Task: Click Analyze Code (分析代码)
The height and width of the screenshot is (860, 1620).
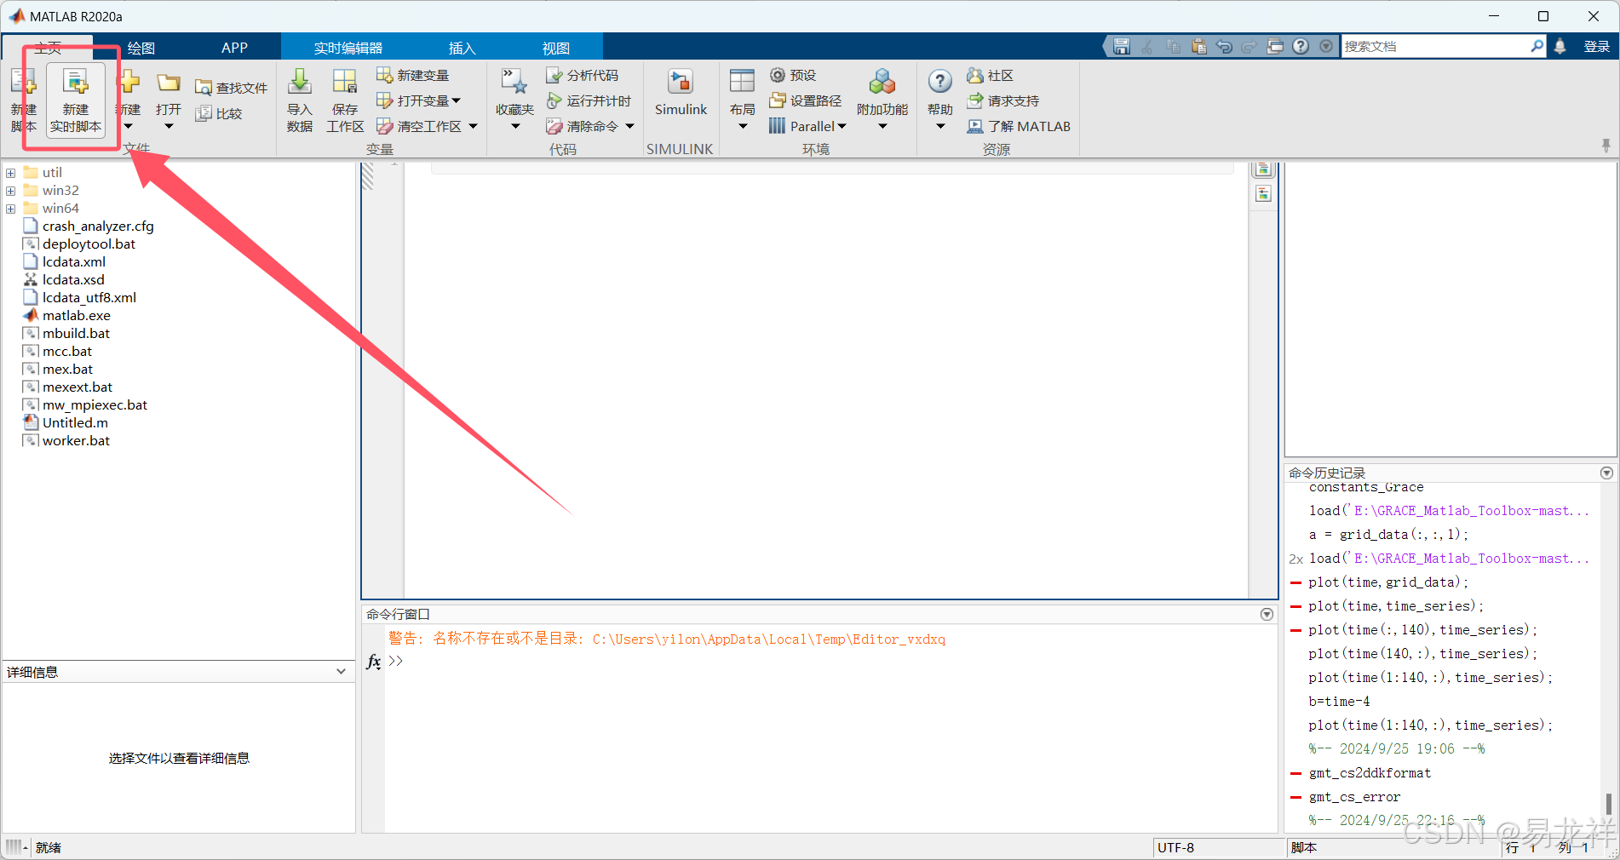Action: coord(583,75)
